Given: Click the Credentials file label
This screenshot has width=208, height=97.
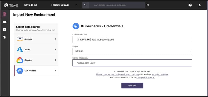Looking at the screenshot, I should coord(80,34).
